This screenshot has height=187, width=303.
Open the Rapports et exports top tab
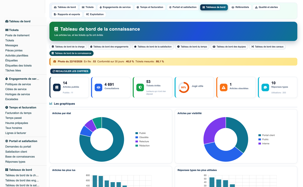point(67,14)
